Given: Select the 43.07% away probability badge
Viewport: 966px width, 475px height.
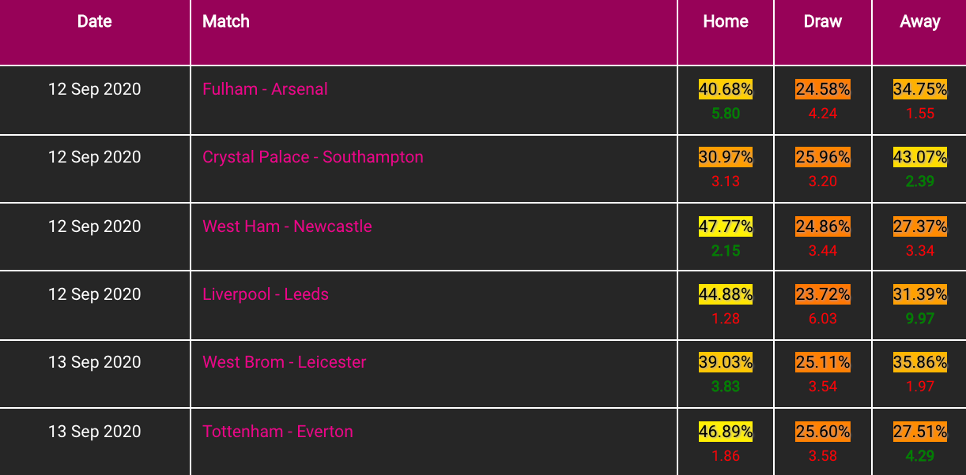Looking at the screenshot, I should pyautogui.click(x=920, y=157).
